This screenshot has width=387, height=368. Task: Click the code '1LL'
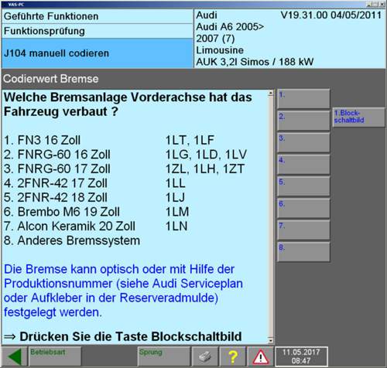[175, 183]
